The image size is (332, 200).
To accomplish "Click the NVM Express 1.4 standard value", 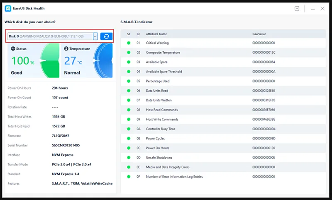I will click(66, 174).
